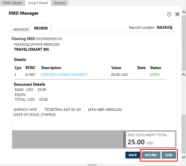The image size is (186, 166).
Task: Click outer scrollbar down arrow
Action: tap(184, 157)
